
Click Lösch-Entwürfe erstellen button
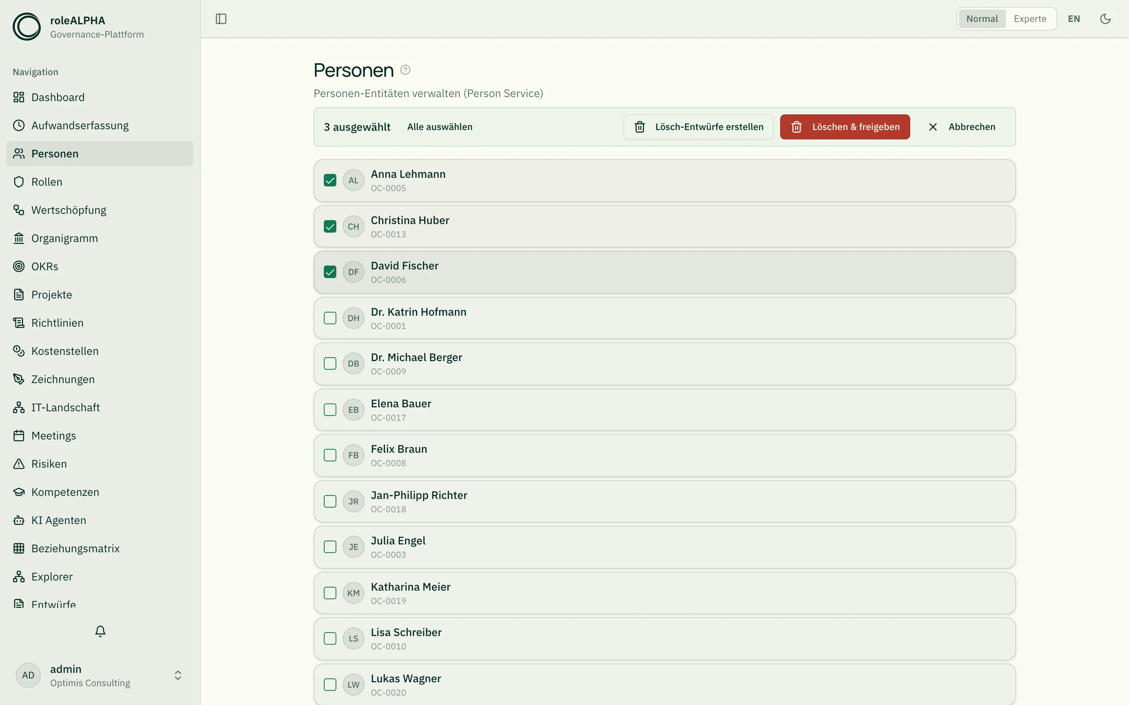[x=699, y=127]
